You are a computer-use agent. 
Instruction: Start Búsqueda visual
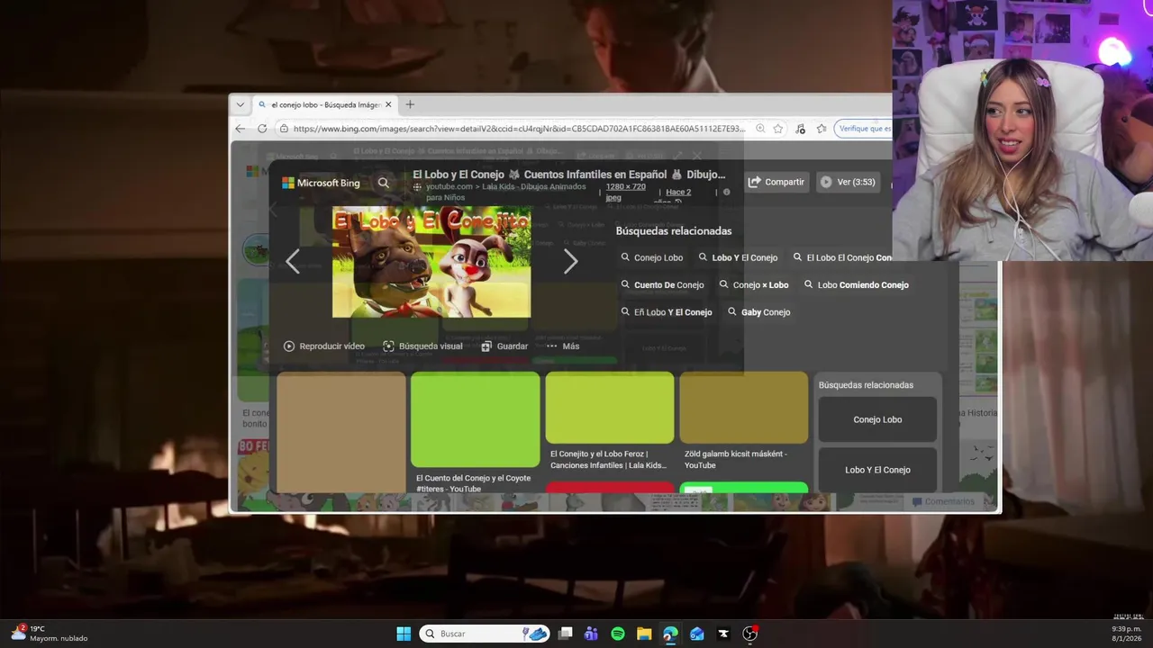(422, 346)
